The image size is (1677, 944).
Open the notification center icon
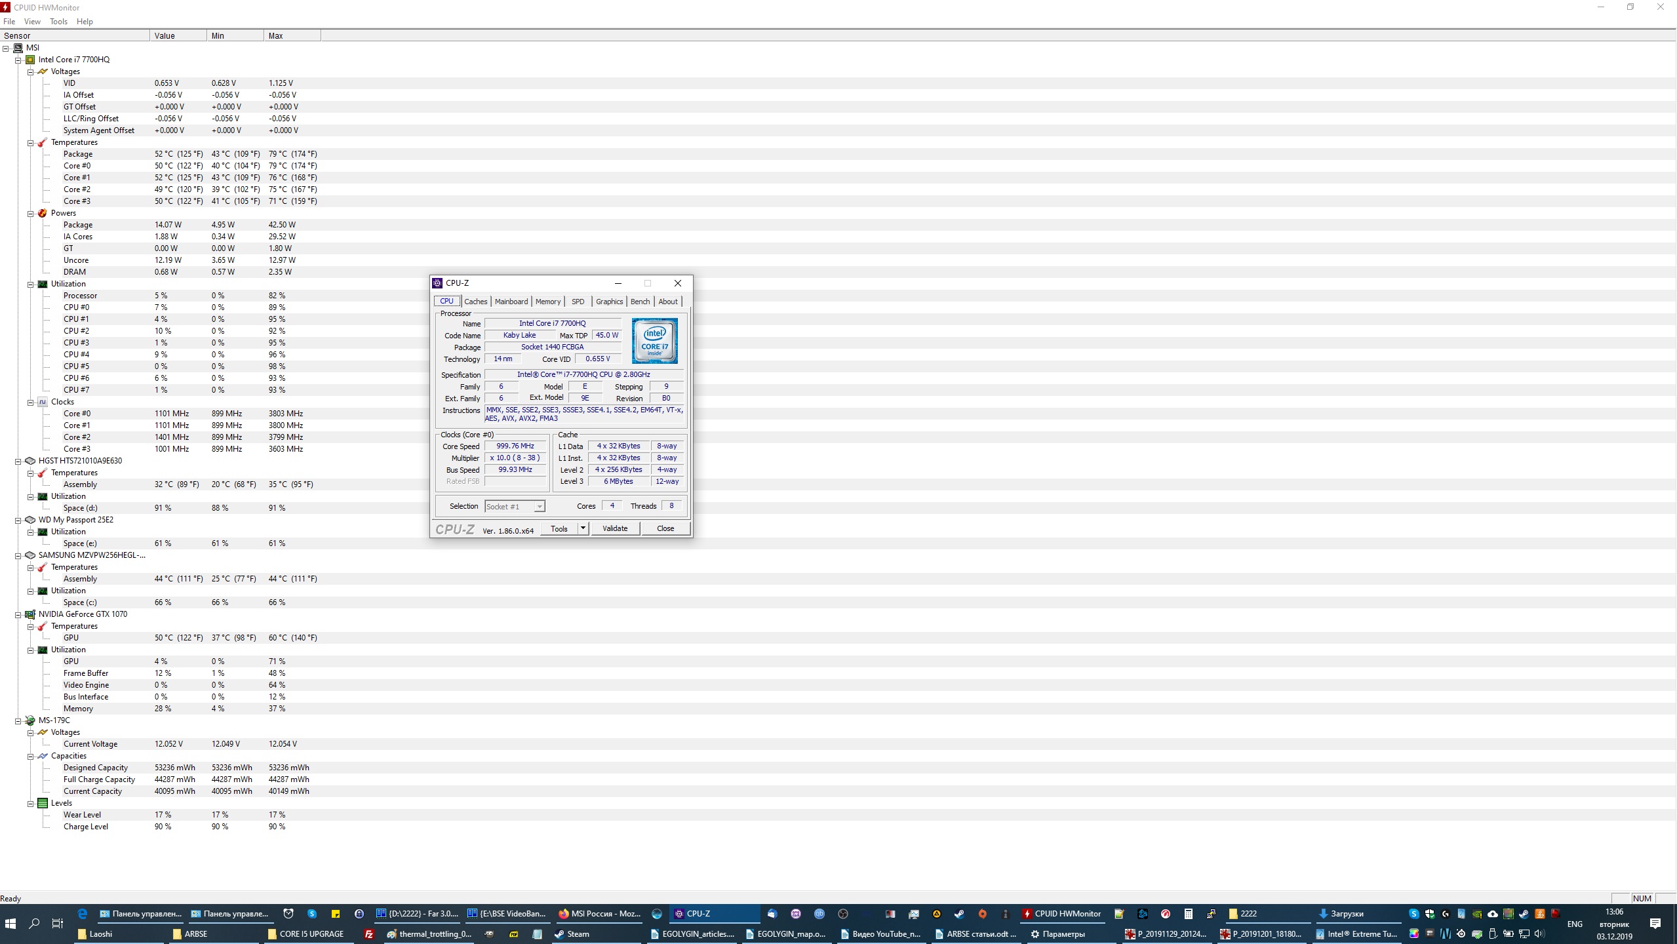1655,924
